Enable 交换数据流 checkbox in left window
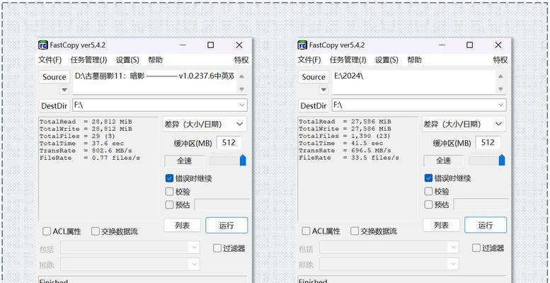The height and width of the screenshot is (283, 550). (x=96, y=231)
